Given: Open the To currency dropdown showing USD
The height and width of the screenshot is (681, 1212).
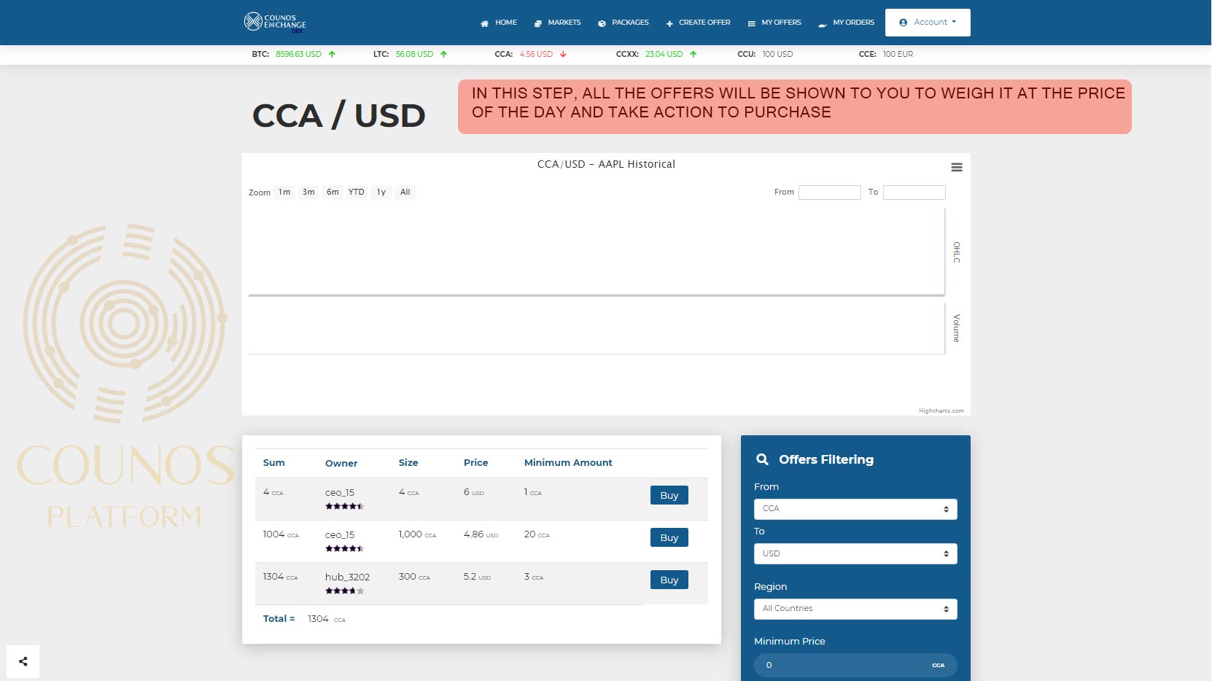Looking at the screenshot, I should (x=855, y=553).
